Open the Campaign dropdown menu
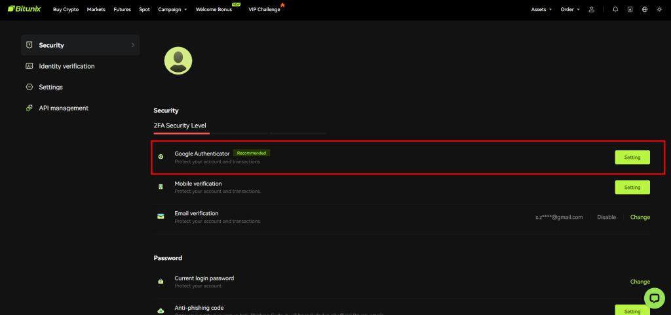The width and height of the screenshot is (671, 315). pos(172,10)
